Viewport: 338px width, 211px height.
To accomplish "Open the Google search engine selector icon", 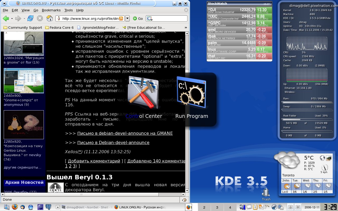I will pyautogui.click(x=150, y=19).
